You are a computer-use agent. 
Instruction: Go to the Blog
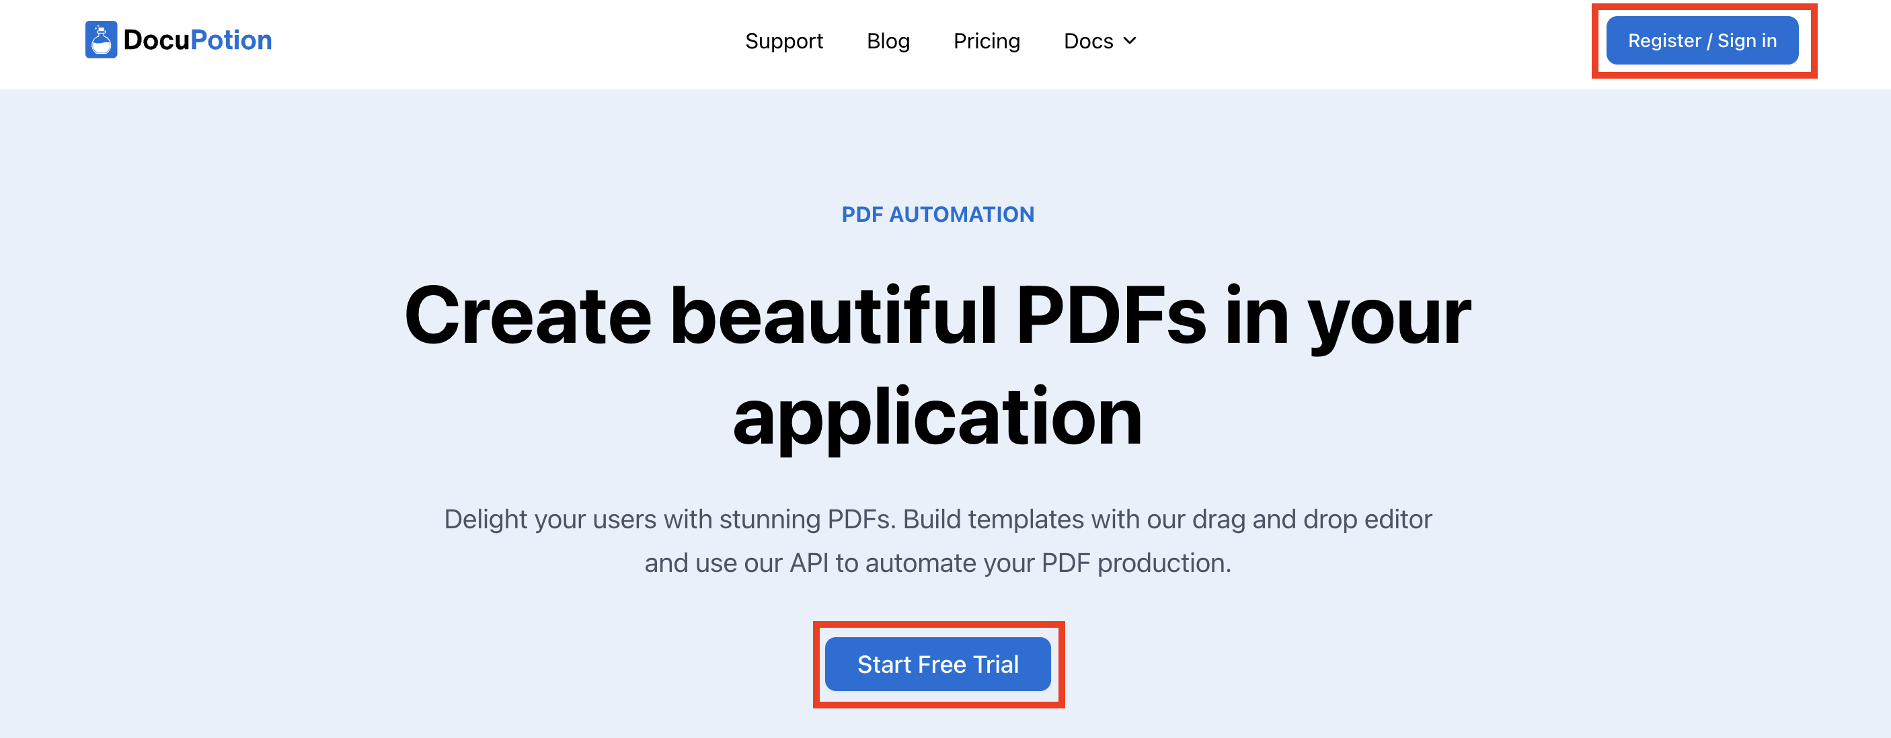click(x=888, y=41)
